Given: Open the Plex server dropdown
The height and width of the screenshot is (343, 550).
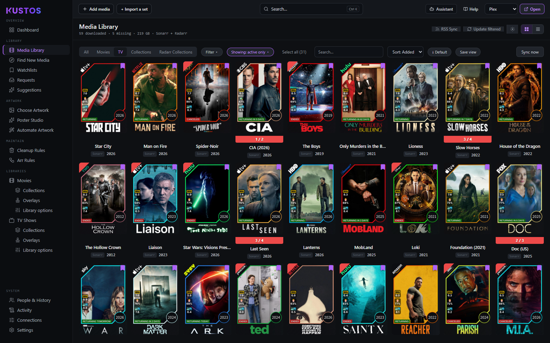Looking at the screenshot, I should [x=502, y=9].
